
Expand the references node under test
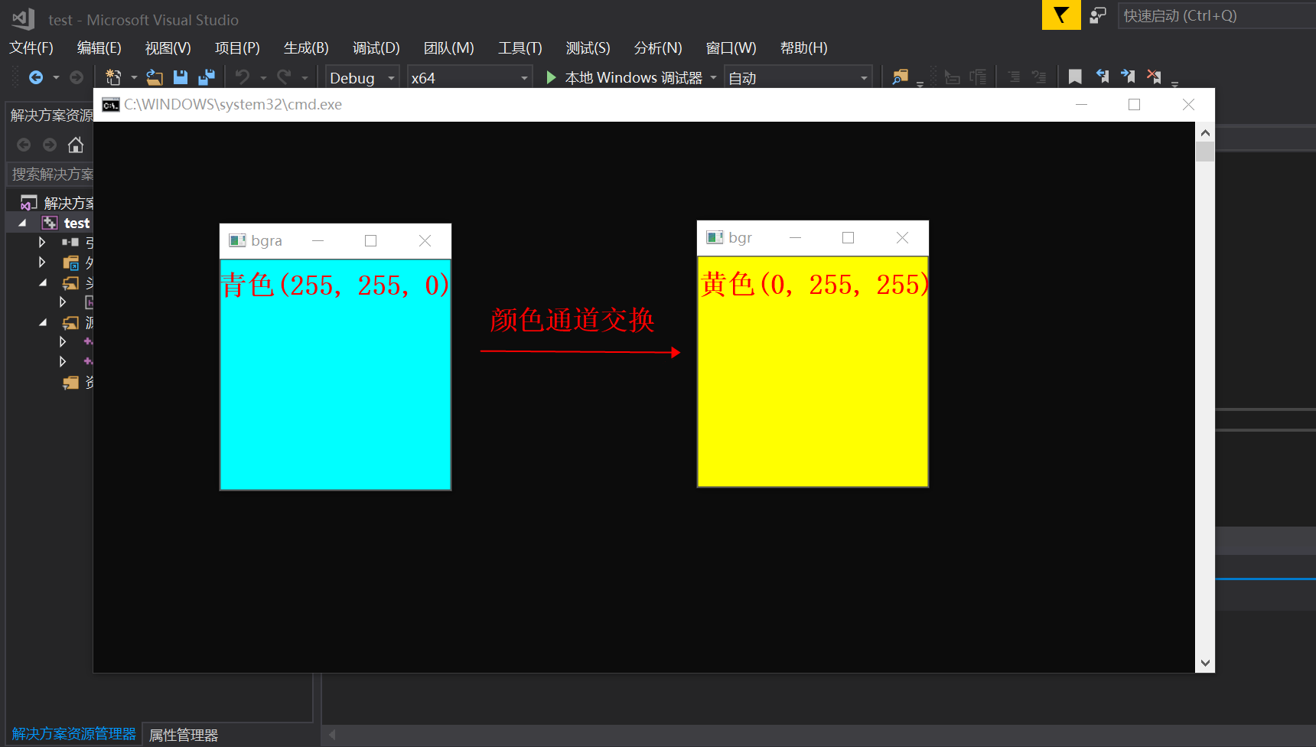tap(42, 242)
